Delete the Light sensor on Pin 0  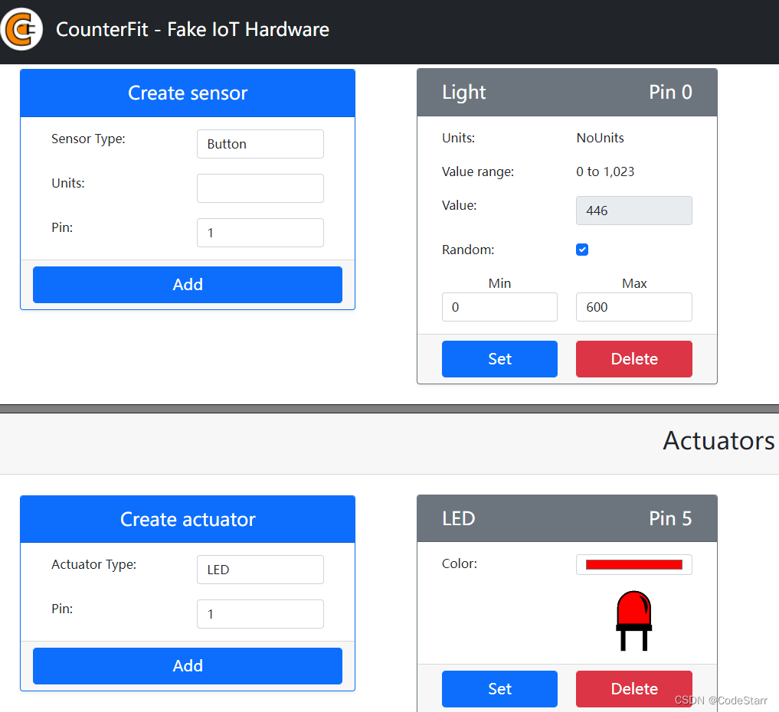click(x=634, y=359)
